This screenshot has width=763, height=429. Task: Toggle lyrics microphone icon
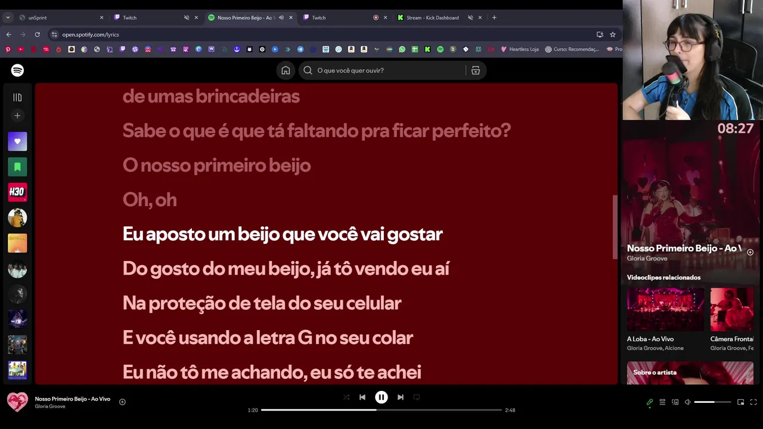coord(650,402)
